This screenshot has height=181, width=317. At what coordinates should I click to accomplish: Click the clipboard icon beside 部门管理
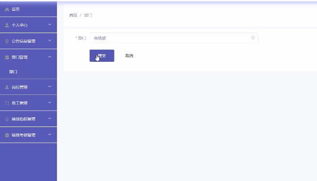pos(7,57)
